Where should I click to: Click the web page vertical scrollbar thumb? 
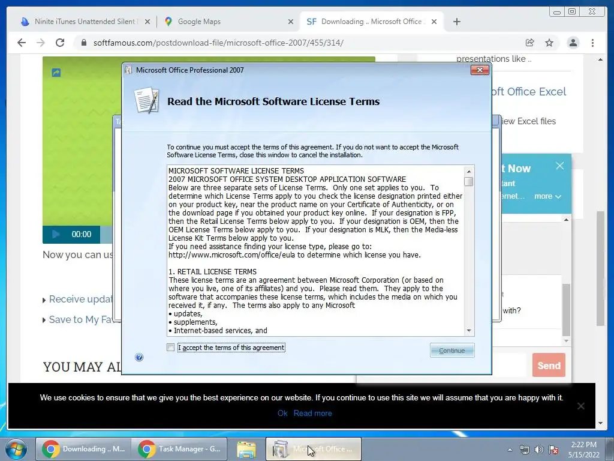(600, 268)
